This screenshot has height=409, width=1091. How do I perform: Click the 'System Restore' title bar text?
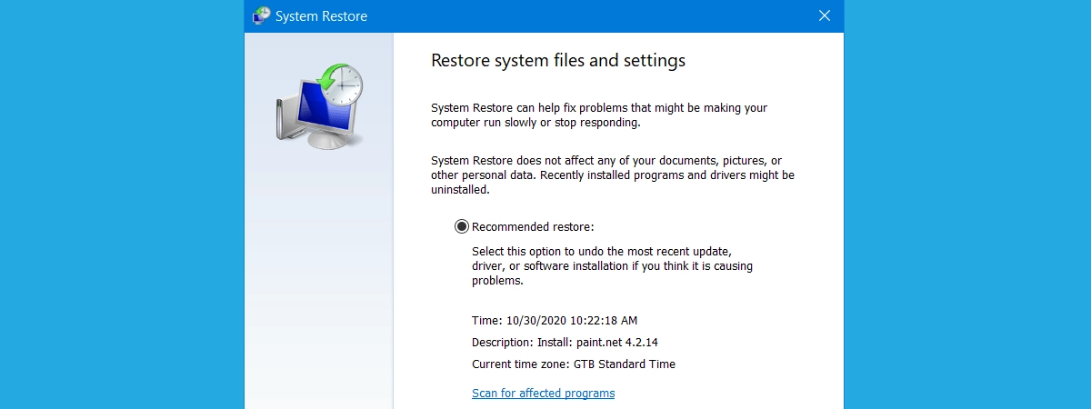pyautogui.click(x=321, y=16)
